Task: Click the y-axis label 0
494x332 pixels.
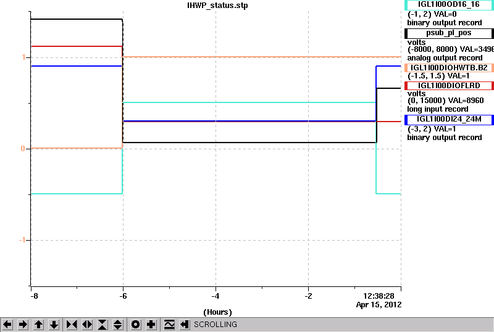Action: coord(23,149)
